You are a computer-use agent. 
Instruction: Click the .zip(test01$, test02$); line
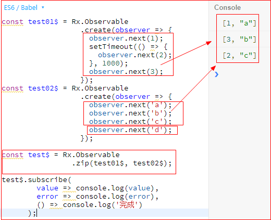pyautogui.click(x=122, y=163)
